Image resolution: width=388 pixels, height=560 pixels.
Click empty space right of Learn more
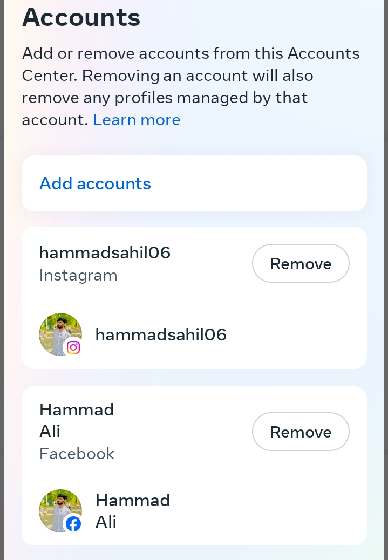pyautogui.click(x=270, y=120)
